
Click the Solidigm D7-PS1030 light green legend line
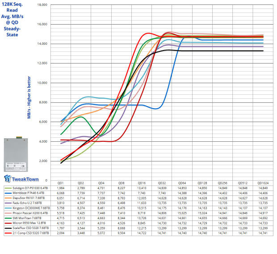coord(8,188)
